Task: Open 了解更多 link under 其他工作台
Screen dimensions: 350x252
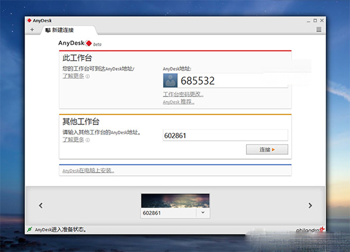Action: coord(73,140)
